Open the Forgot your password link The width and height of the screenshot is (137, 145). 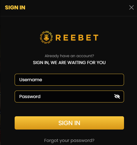[x=69, y=141]
